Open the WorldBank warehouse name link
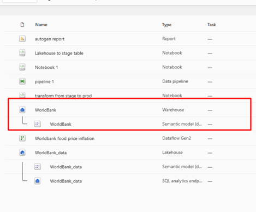Viewport: 256px width, 212px height. point(46,110)
